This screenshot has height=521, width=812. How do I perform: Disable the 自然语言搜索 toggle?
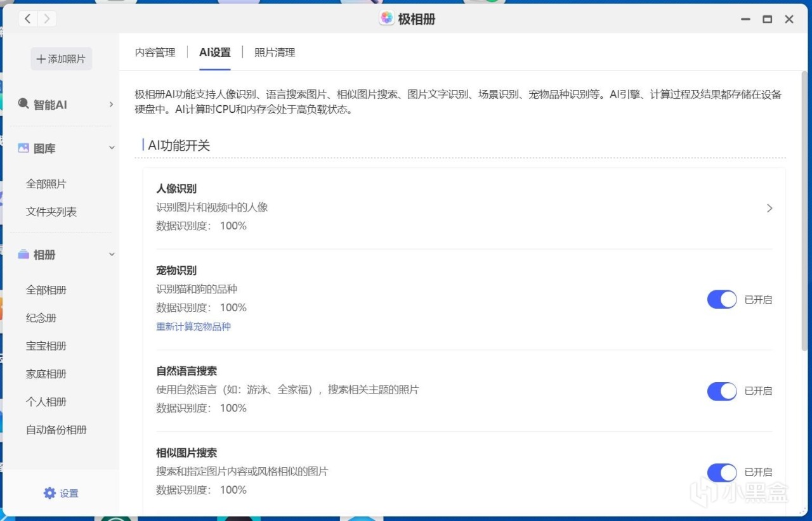tap(722, 391)
